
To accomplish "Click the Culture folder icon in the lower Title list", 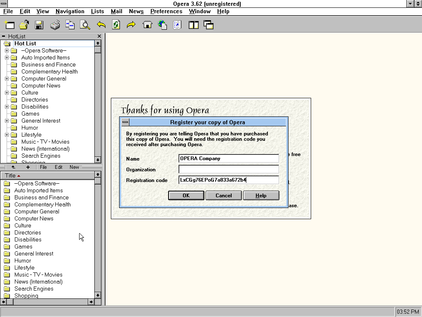I will tap(7, 226).
